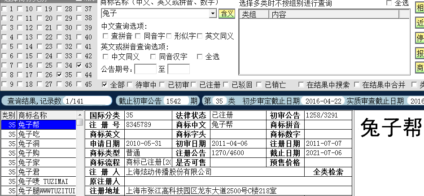Click the 注册公告 value 1270/4600
The height and width of the screenshot is (196, 424).
[238, 153]
